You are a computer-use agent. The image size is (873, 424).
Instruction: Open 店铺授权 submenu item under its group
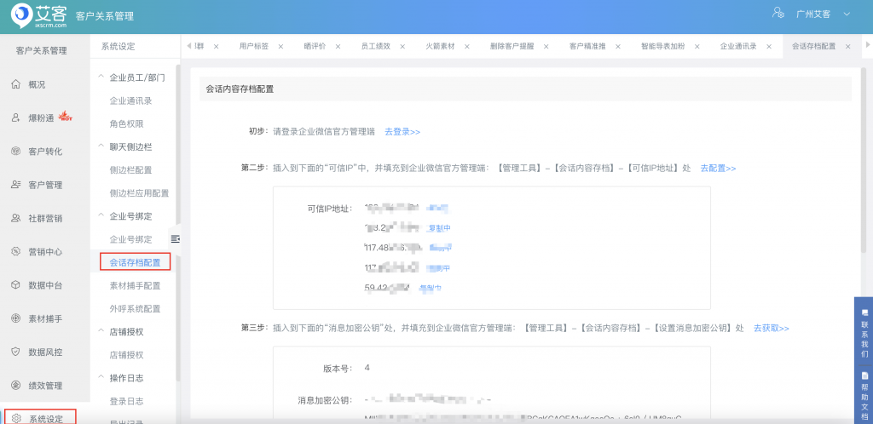pyautogui.click(x=126, y=355)
